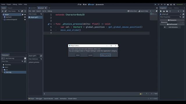The width and height of the screenshot is (186, 104).
Task: Toggle the scripts panel collapse arrow
Action: click(44, 94)
